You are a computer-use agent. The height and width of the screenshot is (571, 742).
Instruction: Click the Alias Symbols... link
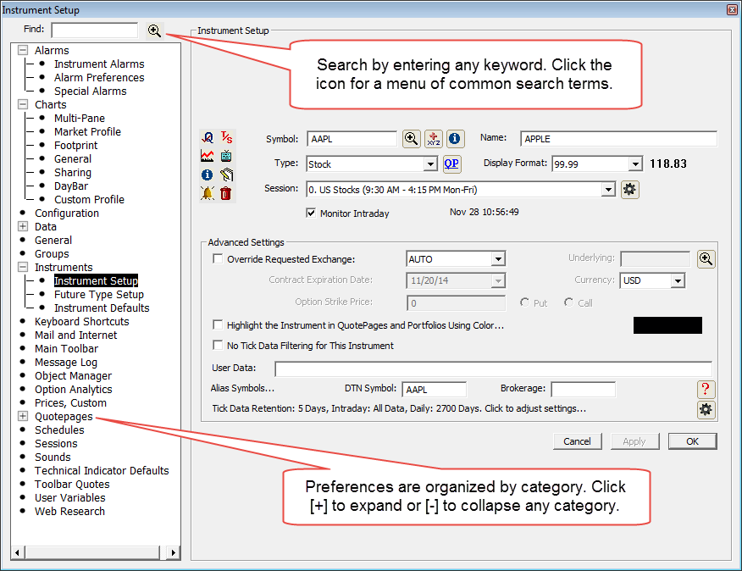pos(242,388)
